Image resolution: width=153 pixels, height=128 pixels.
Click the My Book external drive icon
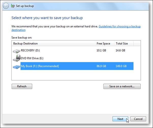(17, 66)
